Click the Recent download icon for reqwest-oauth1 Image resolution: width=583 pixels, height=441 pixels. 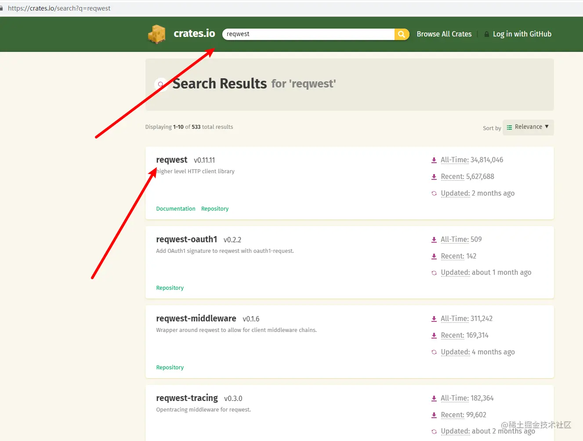pyautogui.click(x=434, y=256)
